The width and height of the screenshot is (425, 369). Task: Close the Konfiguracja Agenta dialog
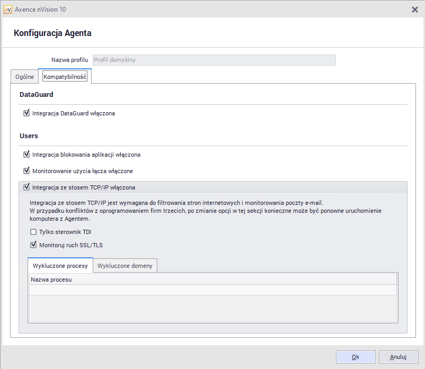pyautogui.click(x=415, y=9)
